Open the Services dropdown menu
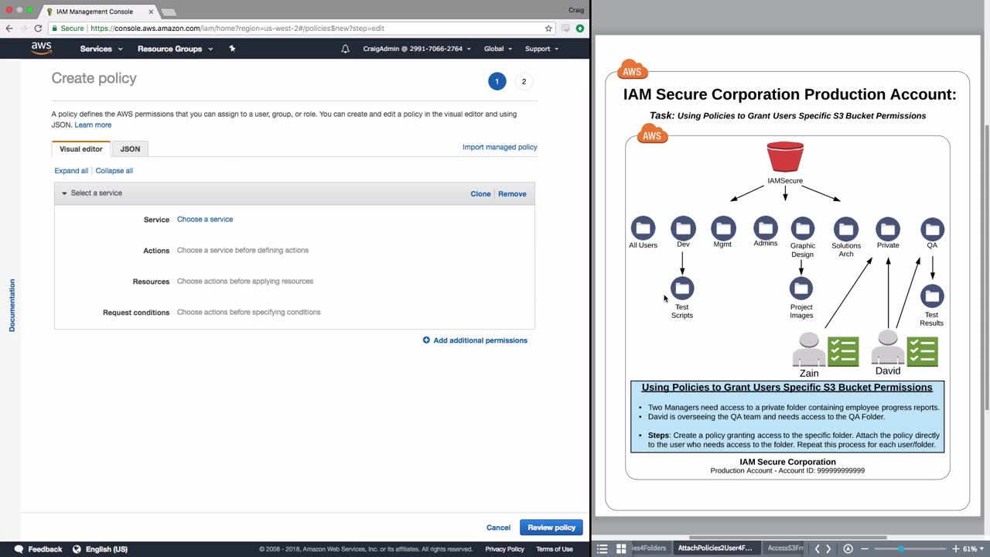990x557 pixels. point(101,49)
